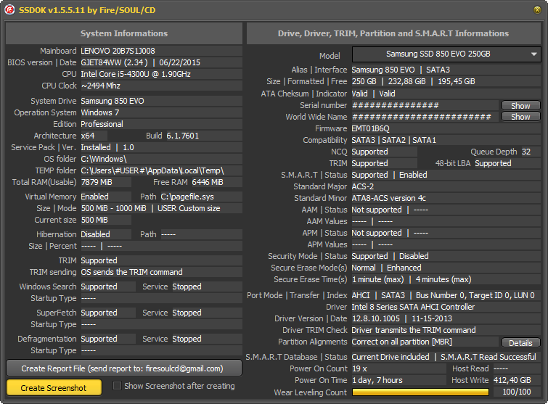
Task: Click Wear Leveling value 100/100
Action: point(517,392)
